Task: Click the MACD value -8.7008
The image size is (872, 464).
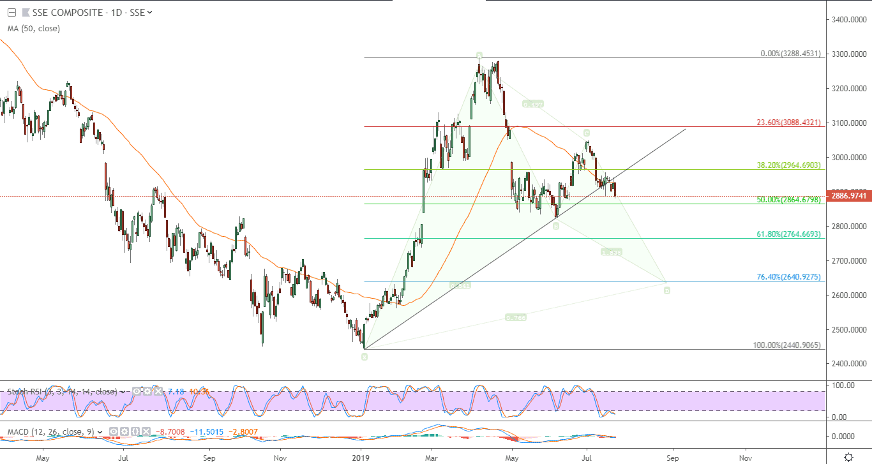Action: tap(170, 432)
